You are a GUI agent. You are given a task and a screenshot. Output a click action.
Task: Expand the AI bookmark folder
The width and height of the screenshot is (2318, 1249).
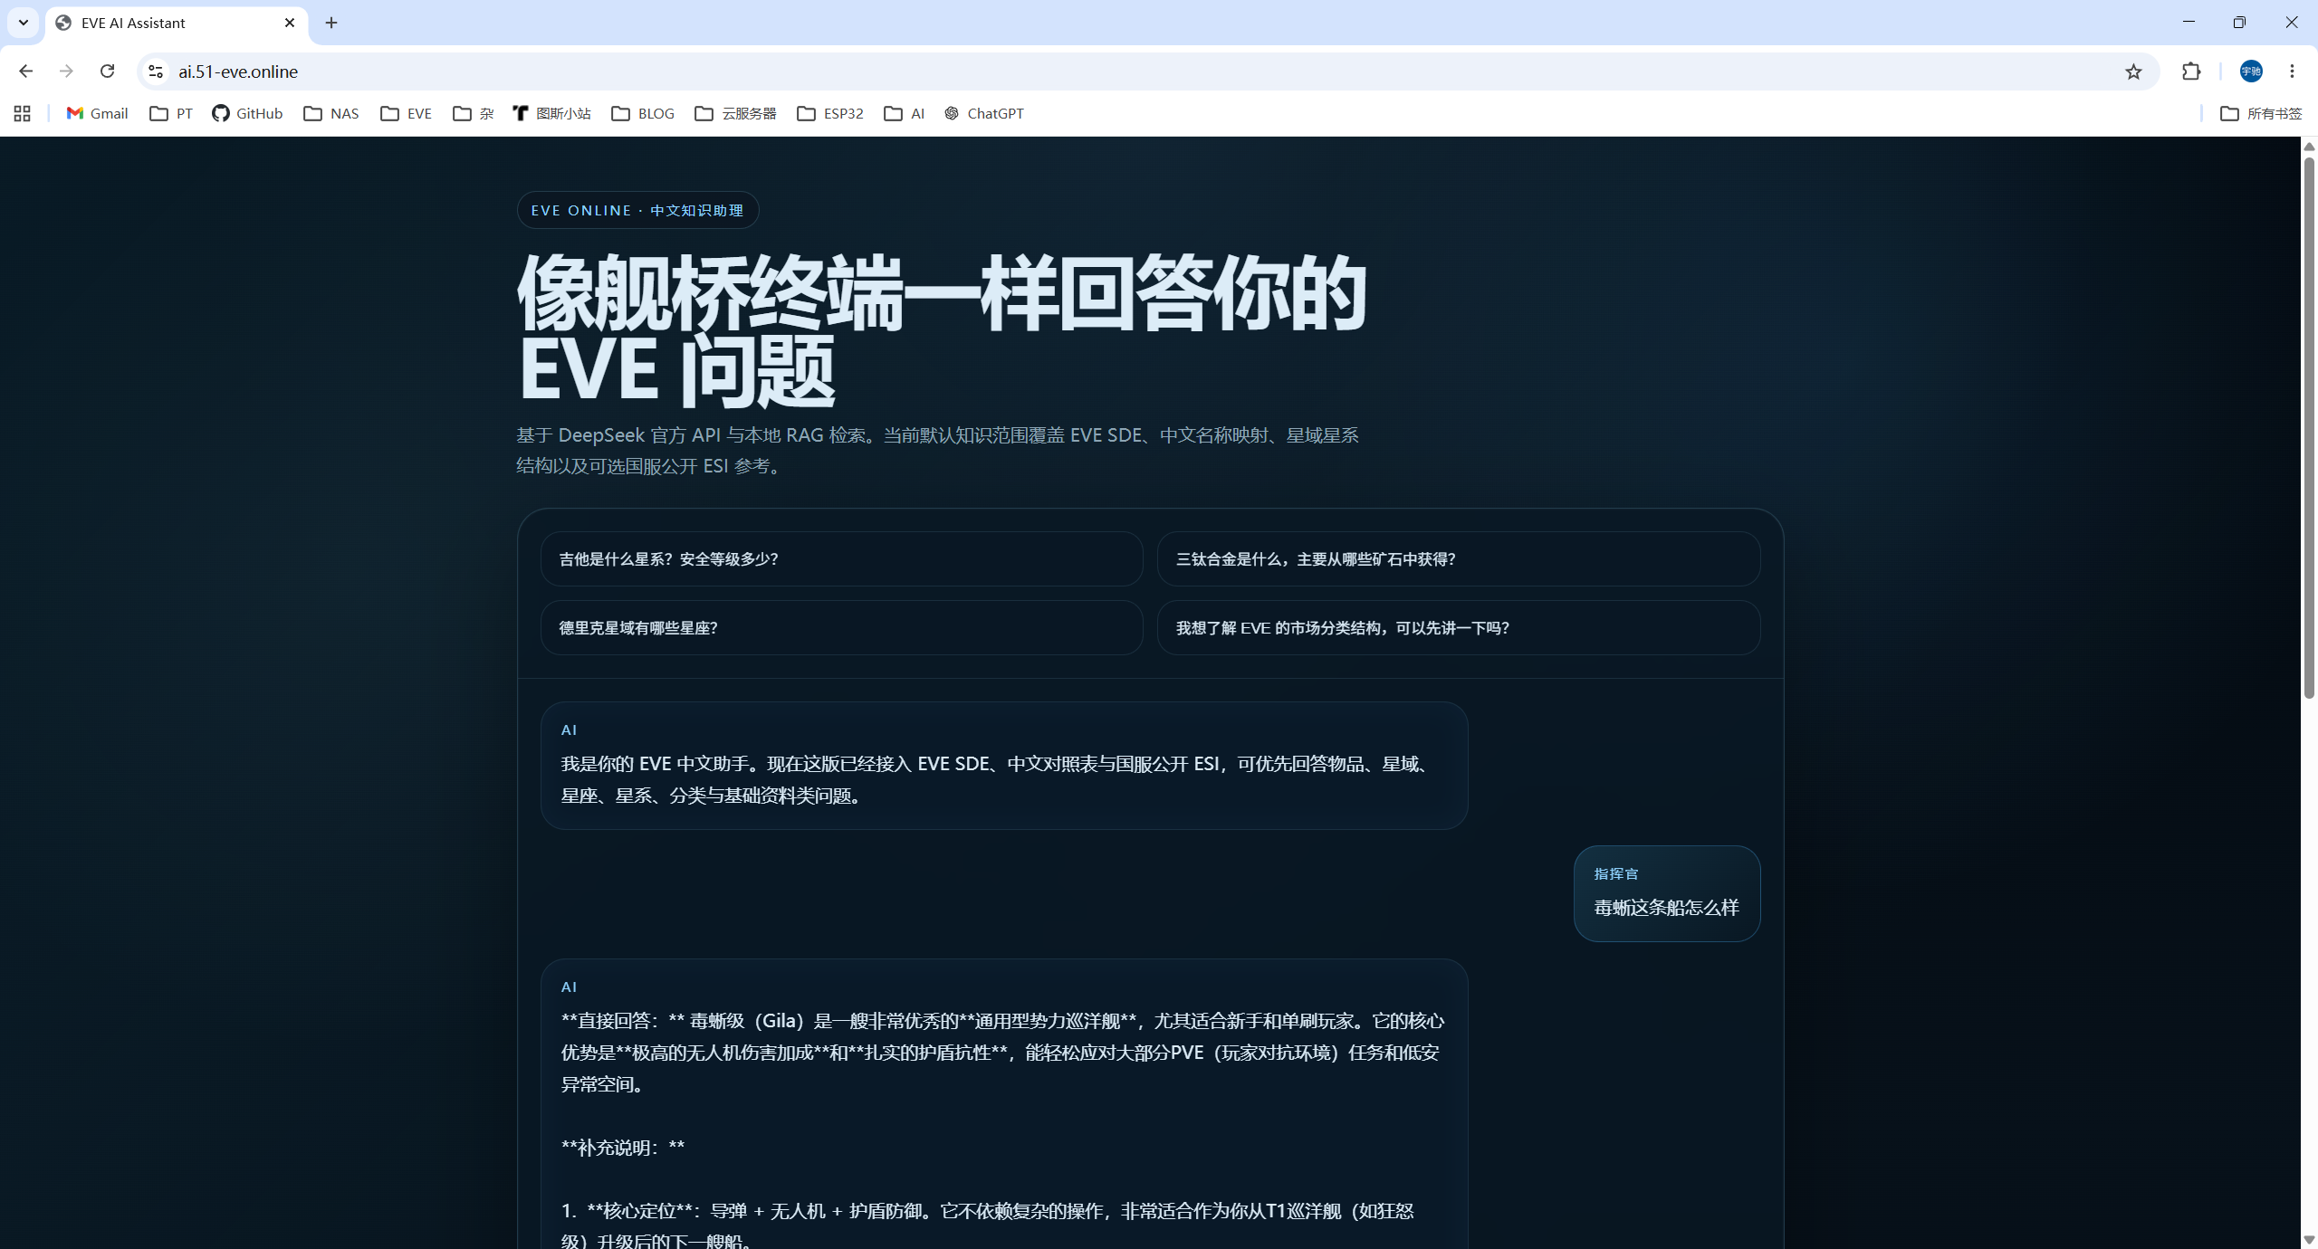coord(905,113)
